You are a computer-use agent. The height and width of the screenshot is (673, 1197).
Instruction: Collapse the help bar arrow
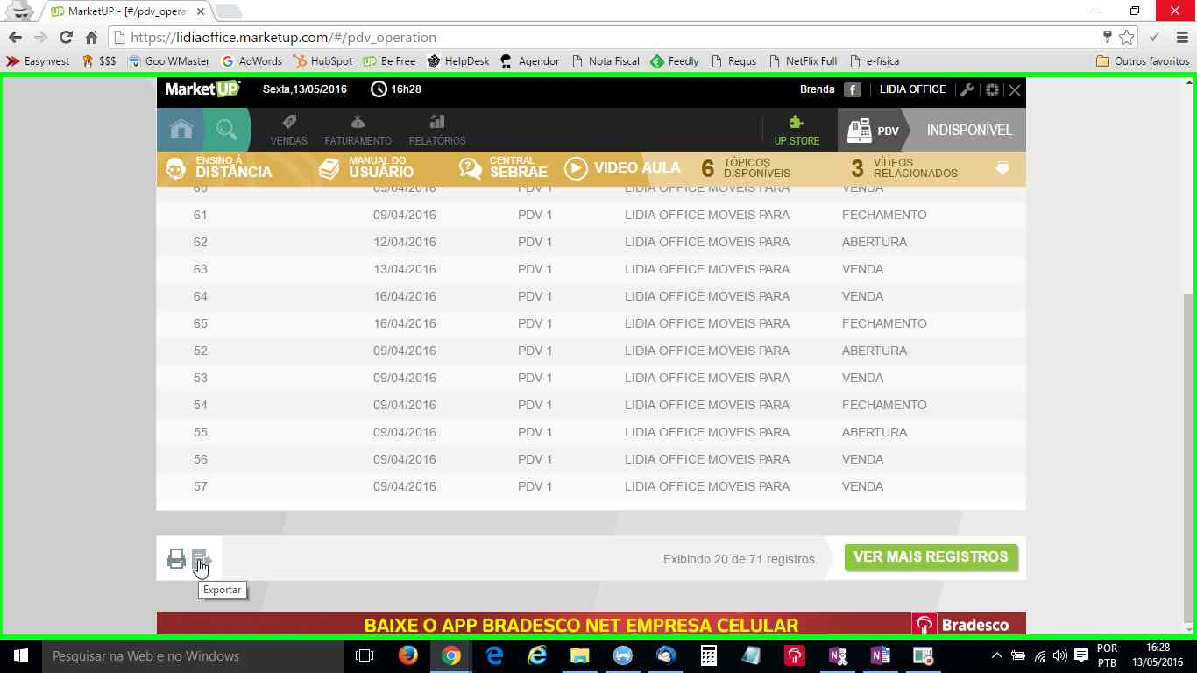click(x=1002, y=167)
